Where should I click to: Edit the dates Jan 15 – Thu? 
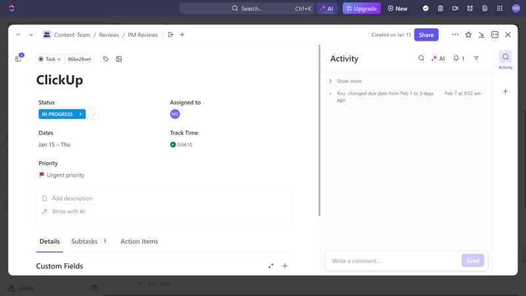point(55,145)
